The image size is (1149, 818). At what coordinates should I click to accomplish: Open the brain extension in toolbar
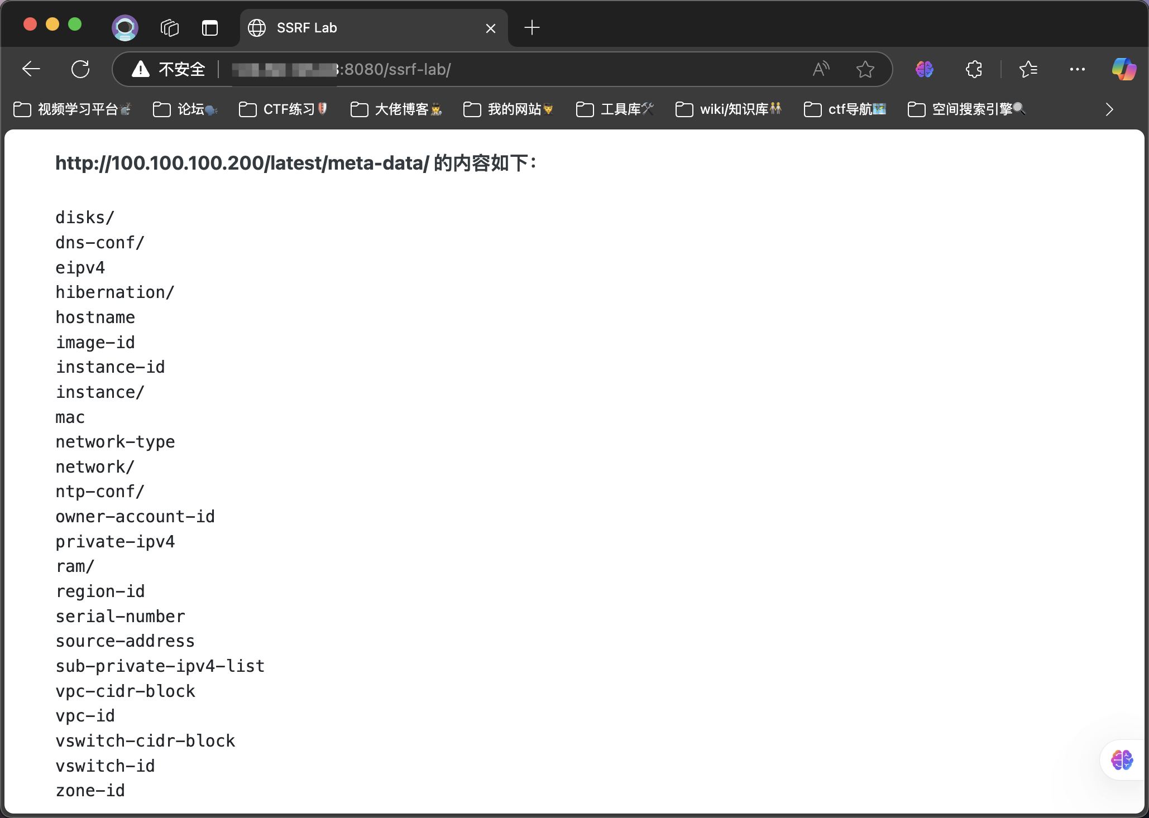[x=924, y=69]
